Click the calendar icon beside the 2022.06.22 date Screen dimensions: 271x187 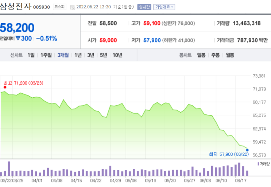point(73,7)
